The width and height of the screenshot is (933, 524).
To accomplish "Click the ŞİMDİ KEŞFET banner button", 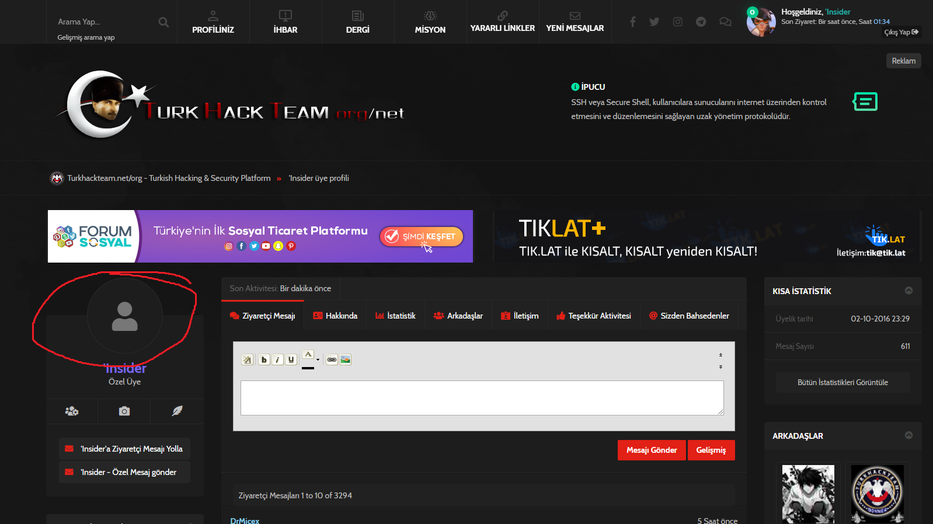I will coord(422,236).
